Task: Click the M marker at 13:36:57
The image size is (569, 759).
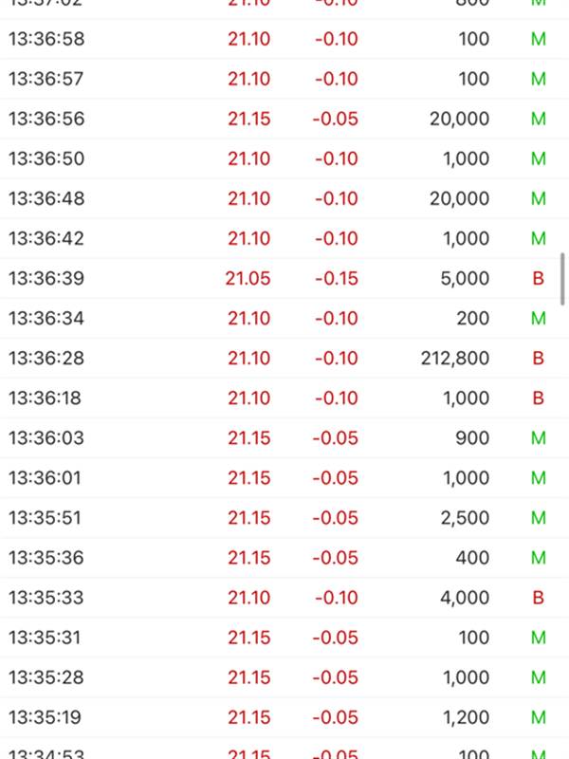Action: coord(539,79)
